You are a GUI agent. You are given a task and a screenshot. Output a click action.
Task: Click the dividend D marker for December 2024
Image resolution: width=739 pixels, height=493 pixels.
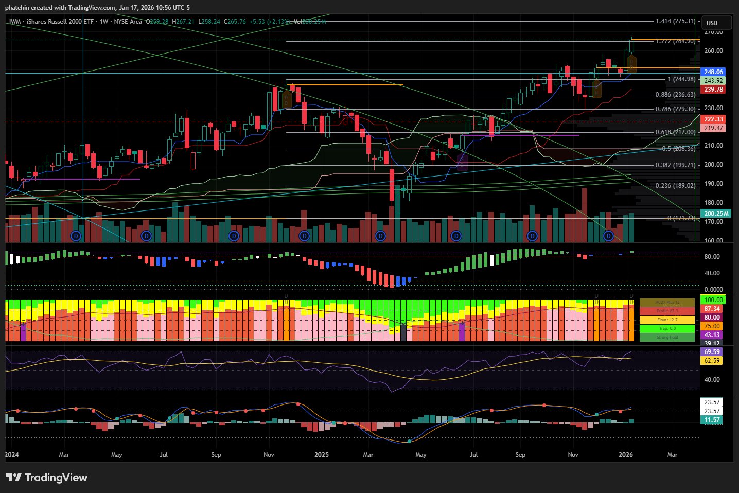point(304,236)
